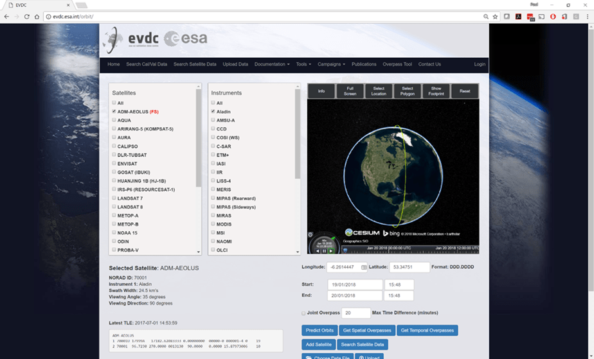Reload the page with the refresh icon
The image size is (594, 359).
click(x=26, y=17)
